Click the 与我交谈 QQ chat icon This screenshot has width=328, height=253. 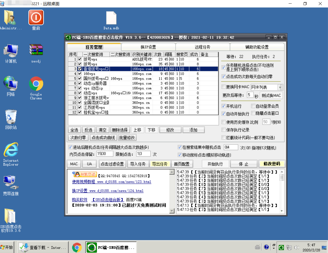tap(84, 175)
